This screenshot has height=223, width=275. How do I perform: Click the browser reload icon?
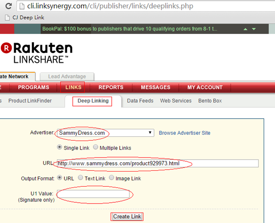(8, 7)
